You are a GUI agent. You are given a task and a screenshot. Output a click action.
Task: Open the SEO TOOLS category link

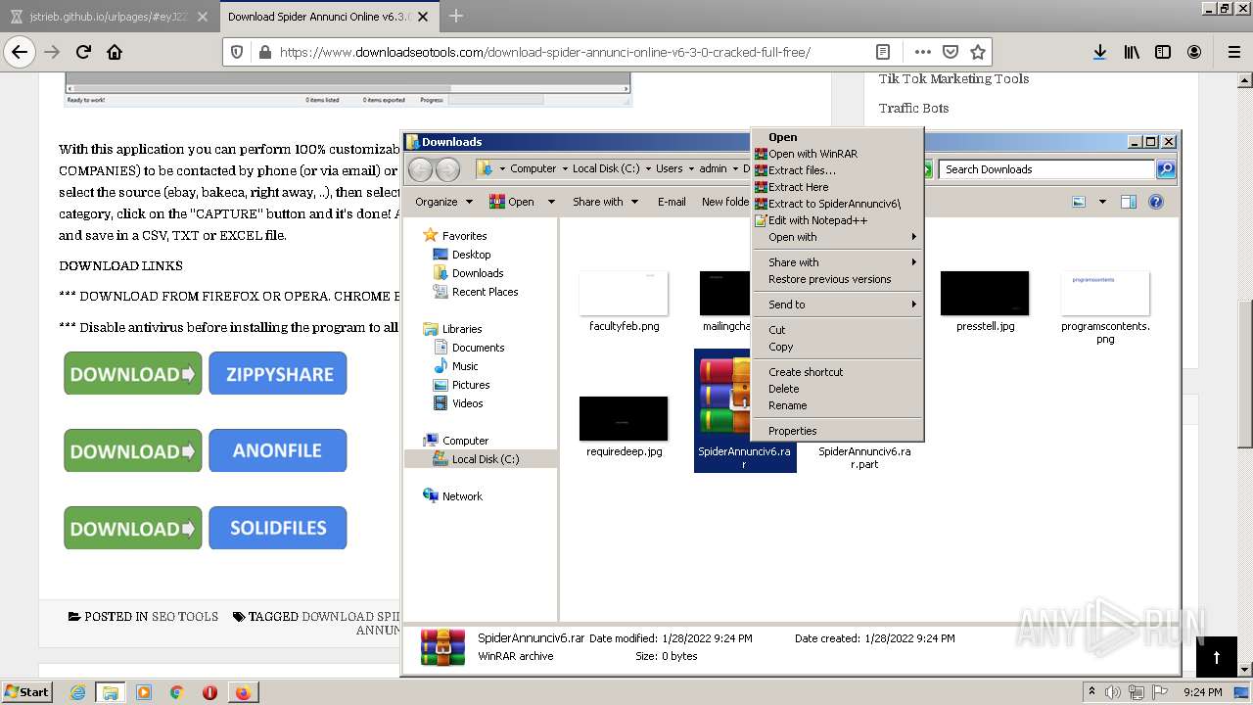coord(185,617)
